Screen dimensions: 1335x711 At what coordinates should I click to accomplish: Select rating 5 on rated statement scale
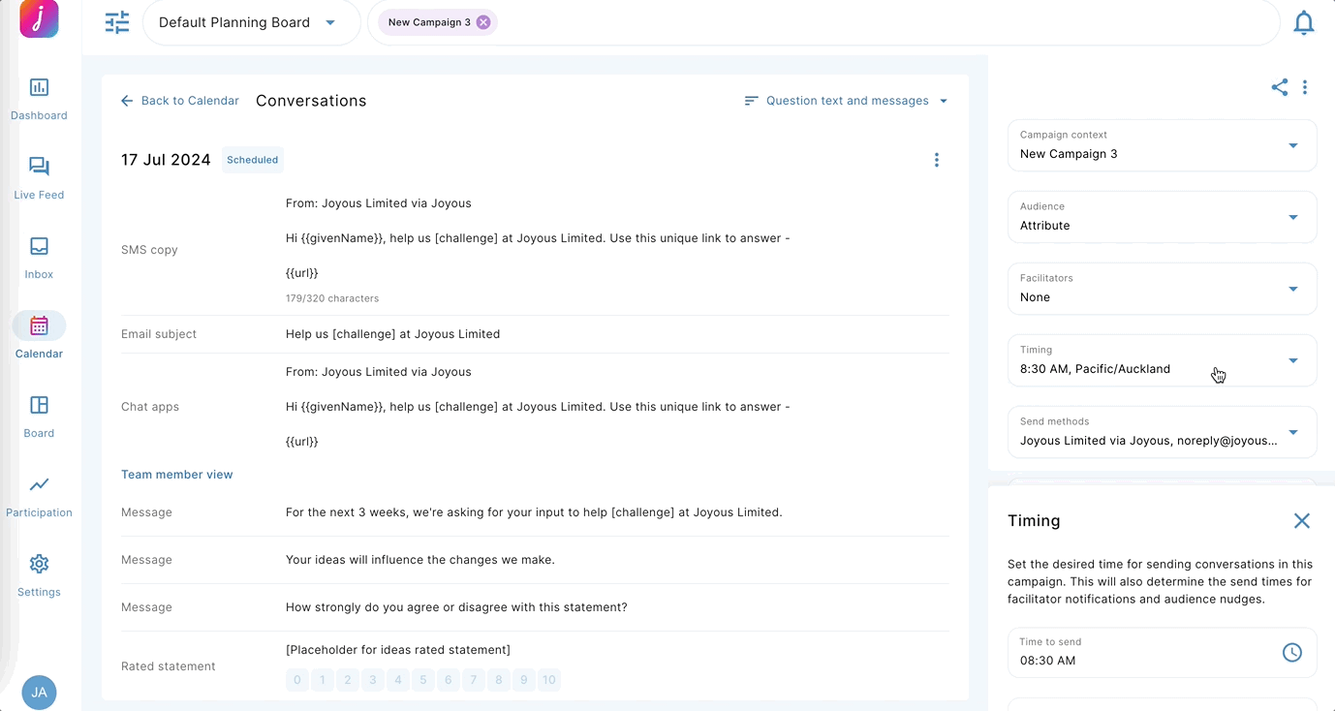click(423, 680)
